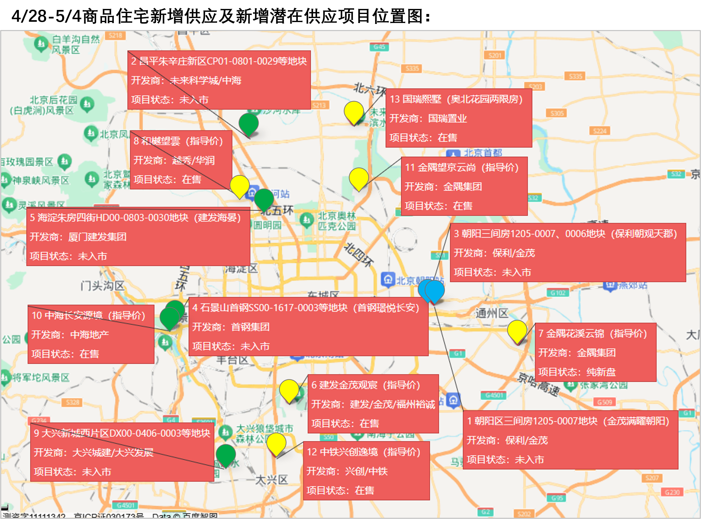Click label 1 朝阳区三间房 金茂满曜朝阳
The width and height of the screenshot is (701, 519).
pyautogui.click(x=570, y=440)
